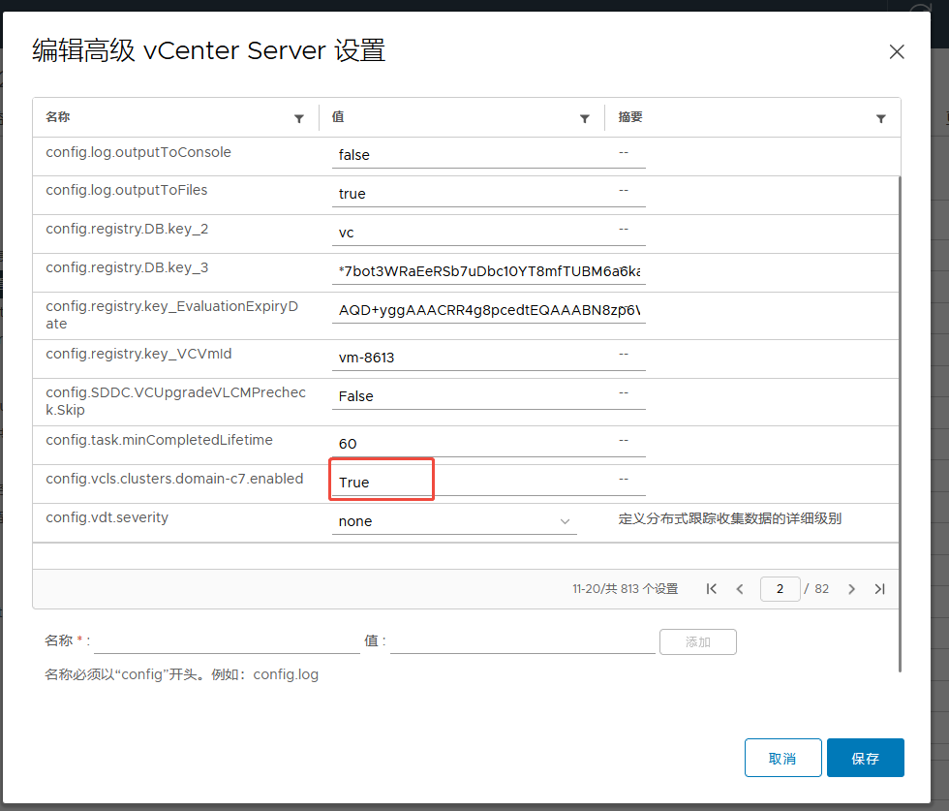Select config.log.outputToConsole row name

[138, 152]
